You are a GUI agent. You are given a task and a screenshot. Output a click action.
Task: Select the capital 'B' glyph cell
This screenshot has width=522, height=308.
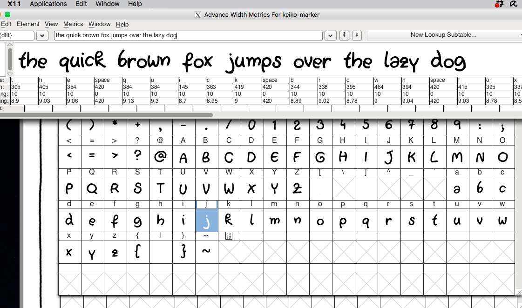206,157
